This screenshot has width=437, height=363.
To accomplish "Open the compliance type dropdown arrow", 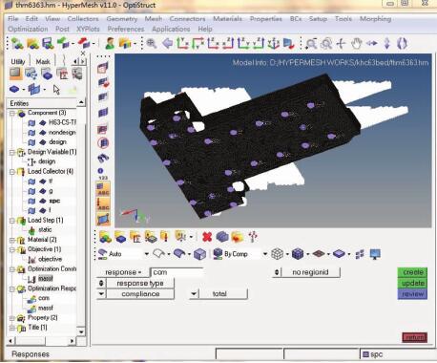I will (101, 294).
